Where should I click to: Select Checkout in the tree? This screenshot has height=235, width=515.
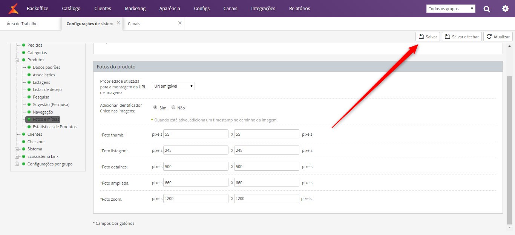(x=36, y=142)
